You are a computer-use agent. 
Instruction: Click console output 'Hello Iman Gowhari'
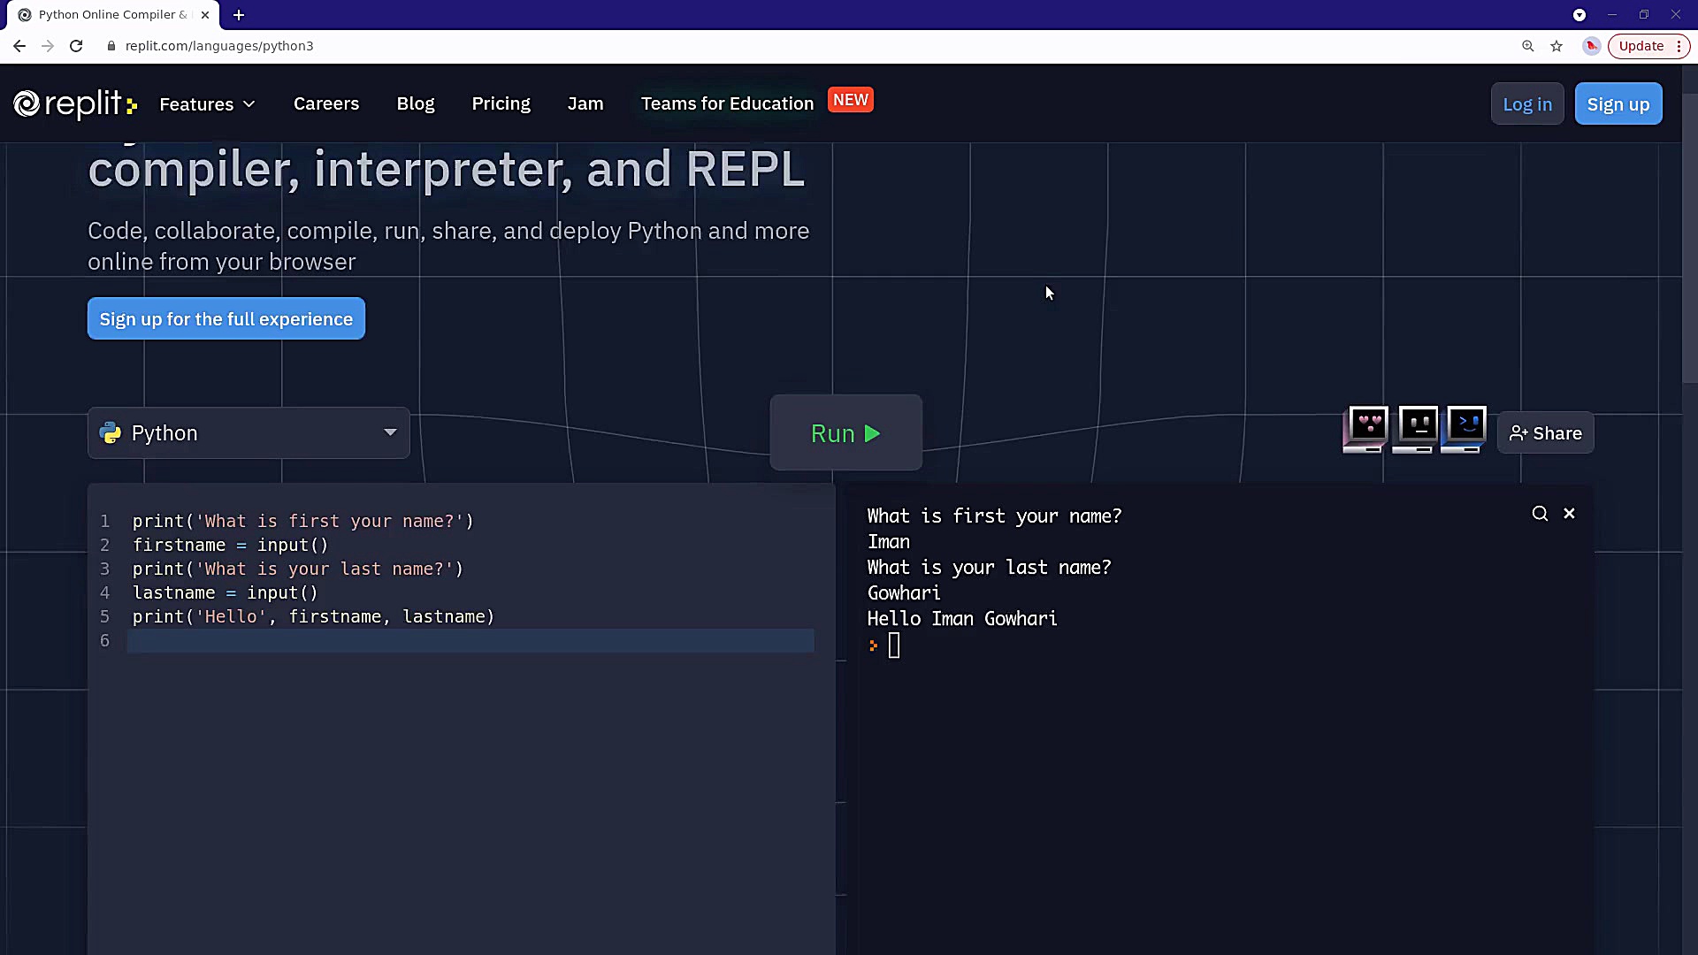[x=962, y=618]
